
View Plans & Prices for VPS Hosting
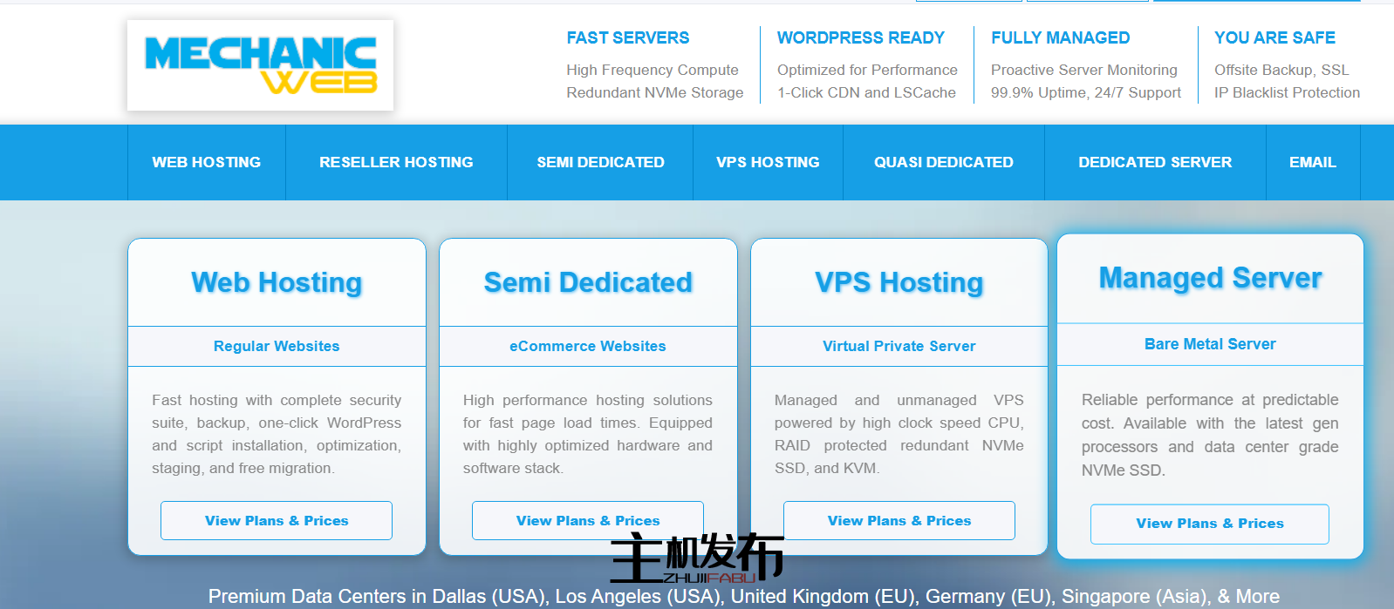[x=899, y=520]
